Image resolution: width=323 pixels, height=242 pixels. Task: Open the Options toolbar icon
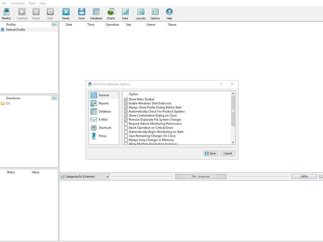click(155, 14)
